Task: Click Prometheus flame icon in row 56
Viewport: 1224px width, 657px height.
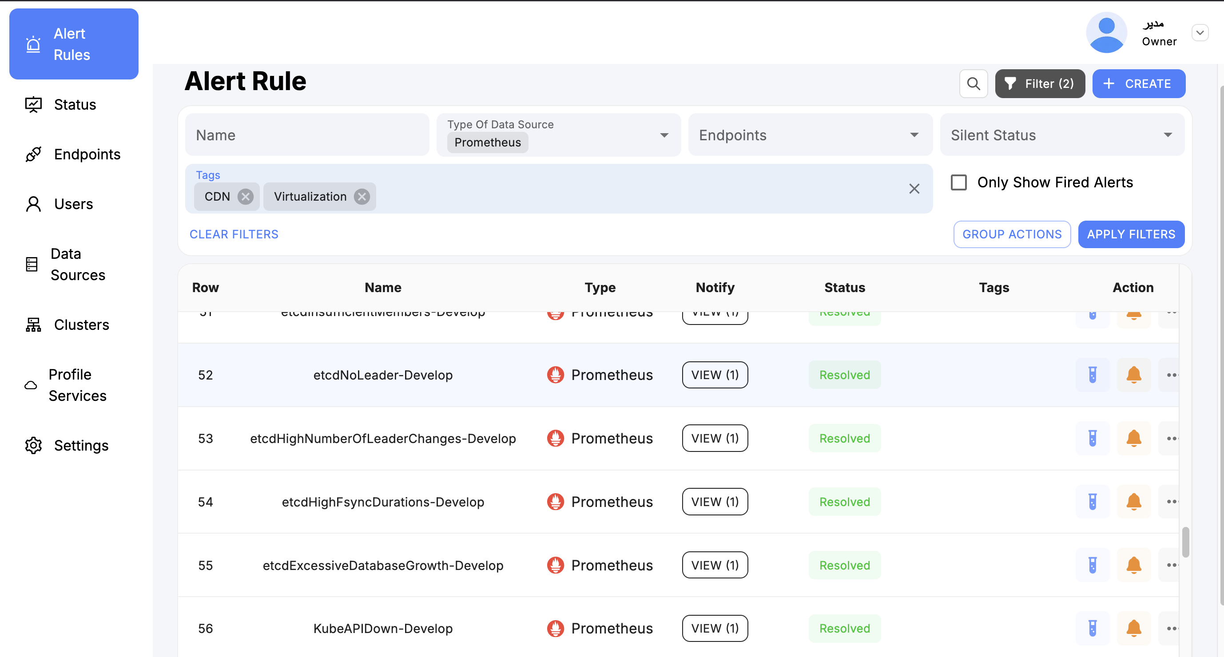Action: pos(555,629)
